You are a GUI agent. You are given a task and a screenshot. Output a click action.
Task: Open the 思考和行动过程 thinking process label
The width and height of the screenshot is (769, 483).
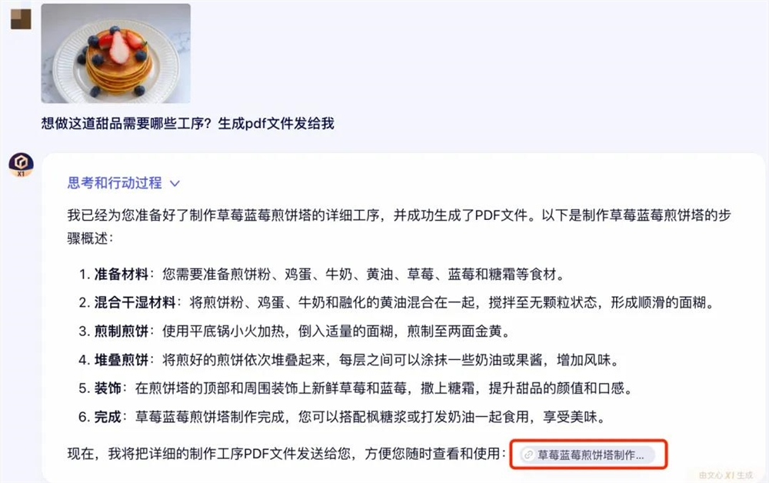(115, 183)
